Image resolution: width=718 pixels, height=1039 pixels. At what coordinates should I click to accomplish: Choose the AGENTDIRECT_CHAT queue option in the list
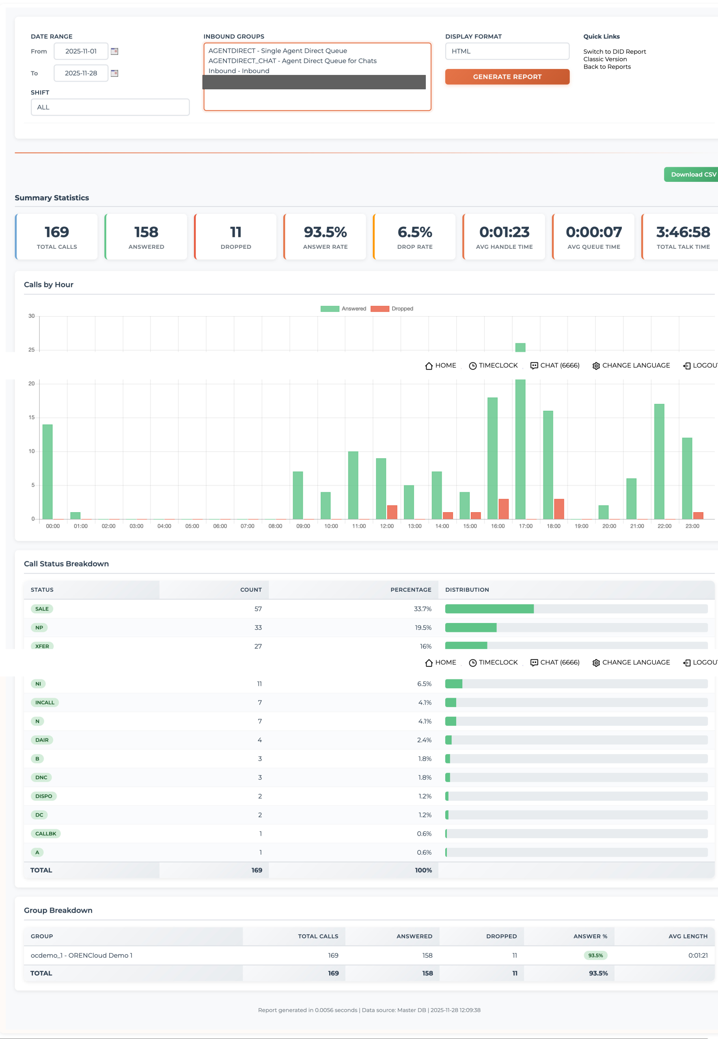coord(292,61)
